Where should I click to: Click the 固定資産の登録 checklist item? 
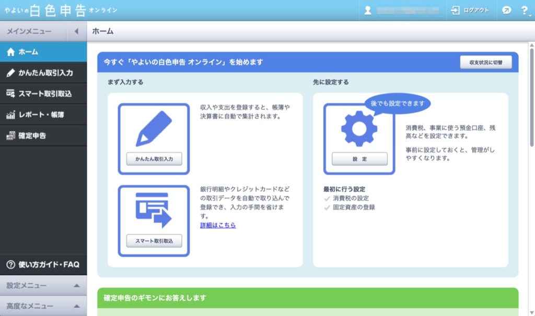(354, 207)
